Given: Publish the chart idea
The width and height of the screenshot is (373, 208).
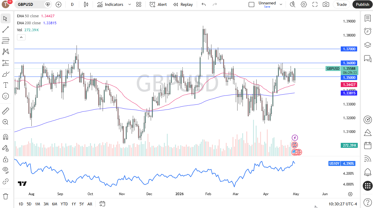Looking at the screenshot, I should click(x=362, y=4).
